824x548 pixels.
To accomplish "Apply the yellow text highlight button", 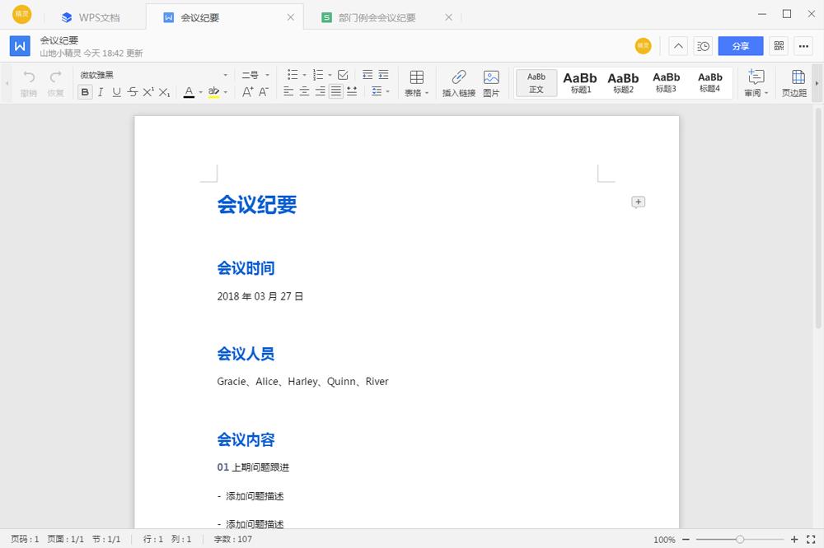I will [213, 92].
